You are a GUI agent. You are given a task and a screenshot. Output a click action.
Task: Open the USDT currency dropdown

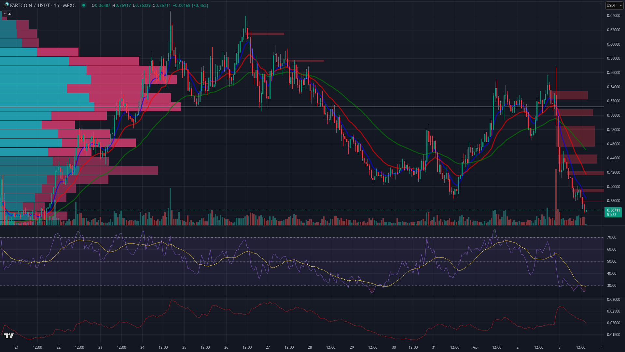(x=614, y=5)
